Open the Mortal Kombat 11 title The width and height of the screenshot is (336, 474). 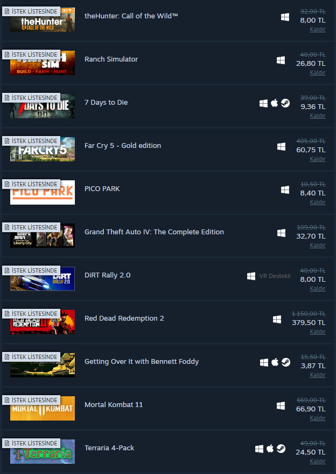click(x=114, y=405)
